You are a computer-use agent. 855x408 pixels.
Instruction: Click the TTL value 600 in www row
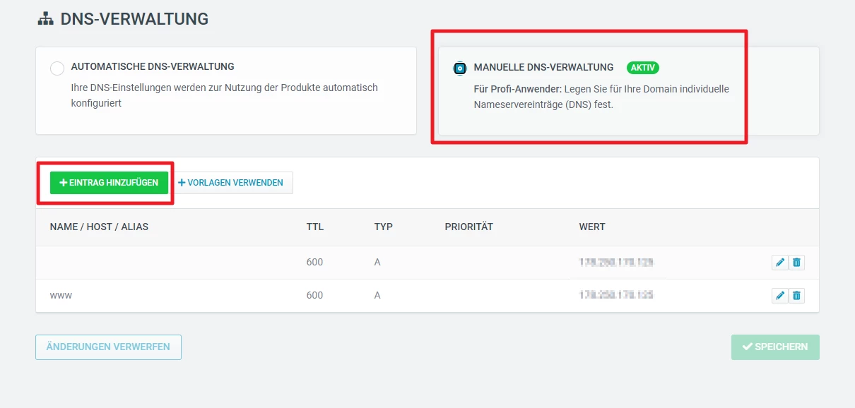(x=314, y=295)
